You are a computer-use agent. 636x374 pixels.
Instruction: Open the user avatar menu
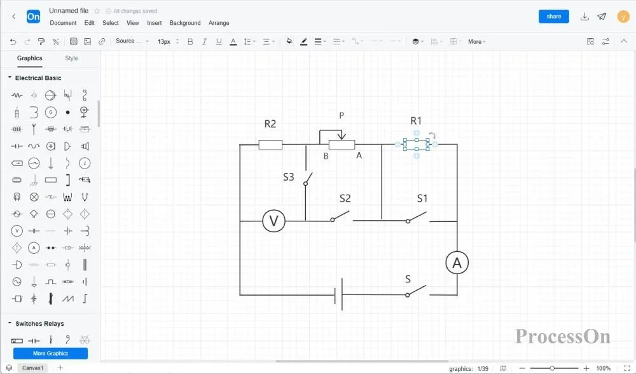pos(623,17)
